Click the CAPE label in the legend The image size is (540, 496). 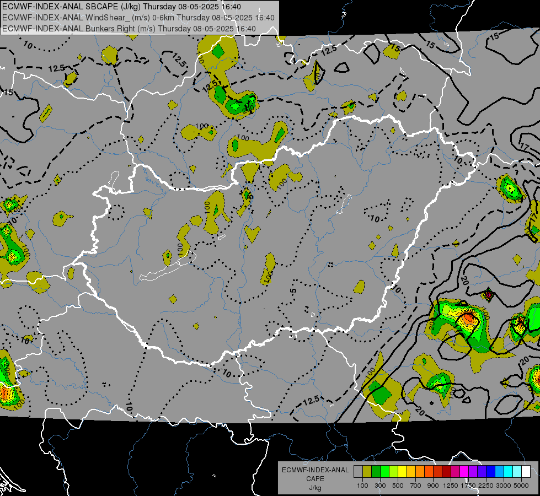[315, 479]
